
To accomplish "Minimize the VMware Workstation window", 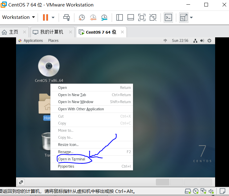I will point(188,5).
